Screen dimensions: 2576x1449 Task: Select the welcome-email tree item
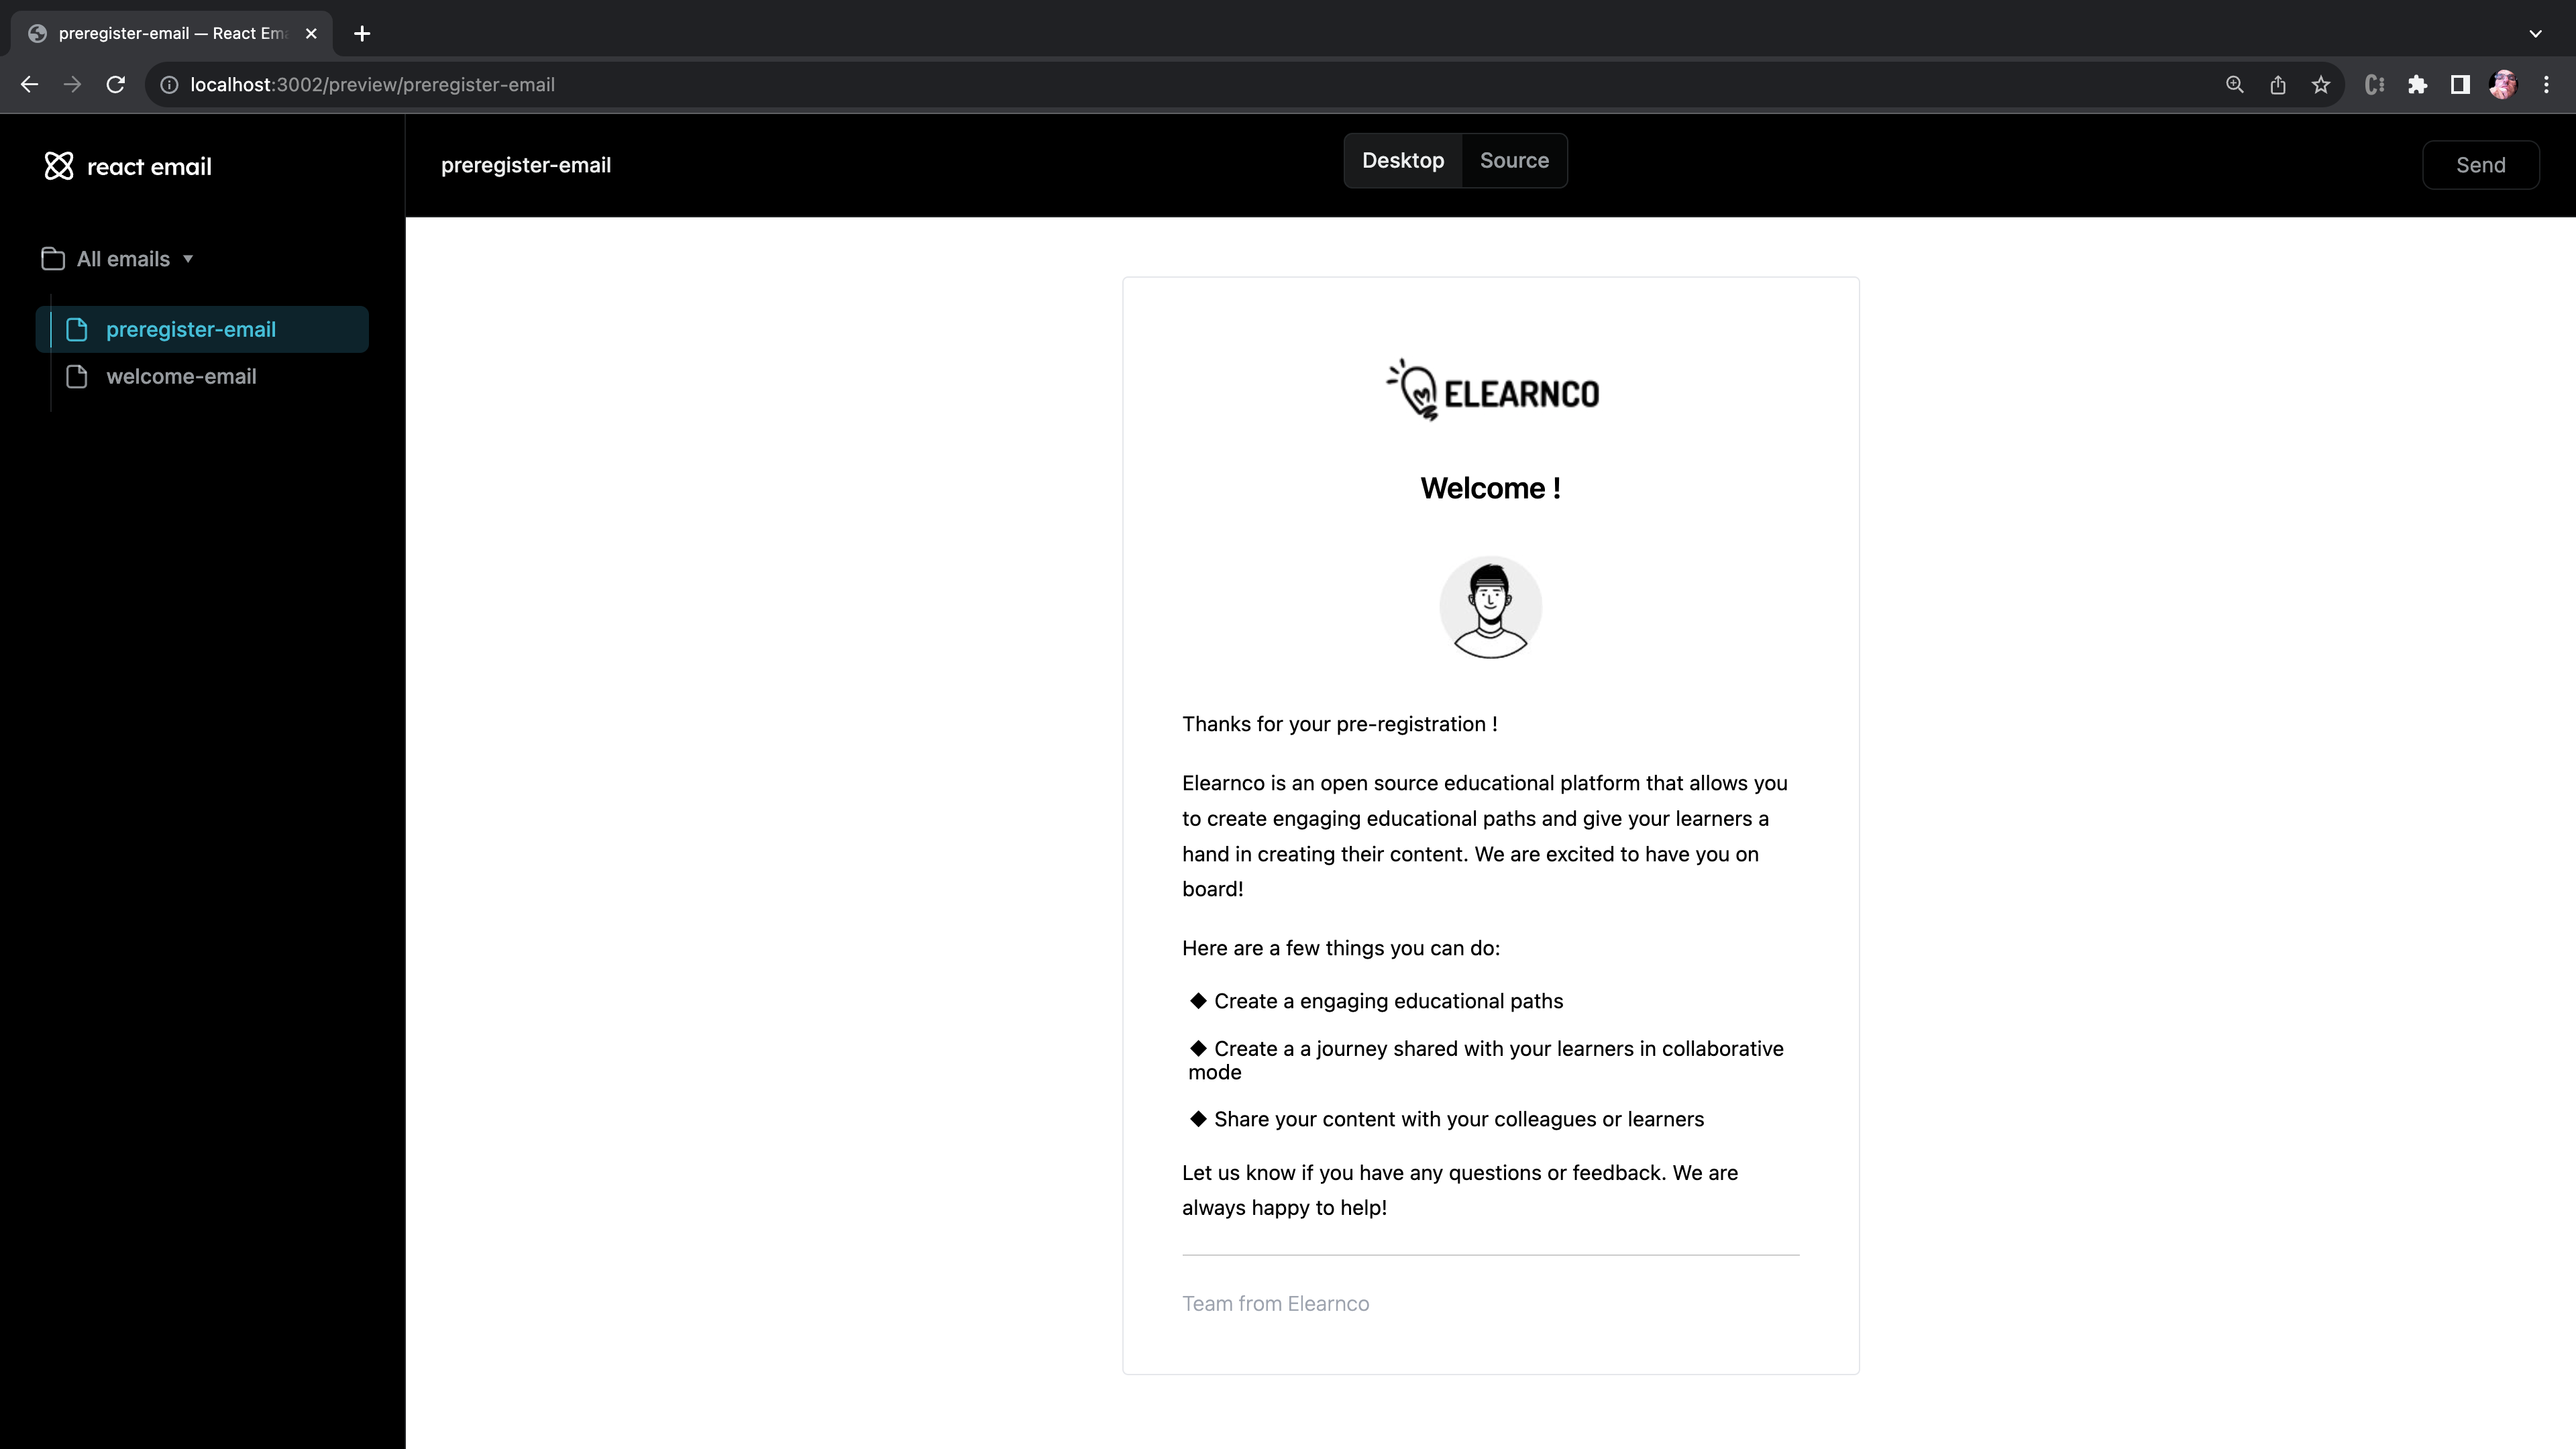point(180,375)
